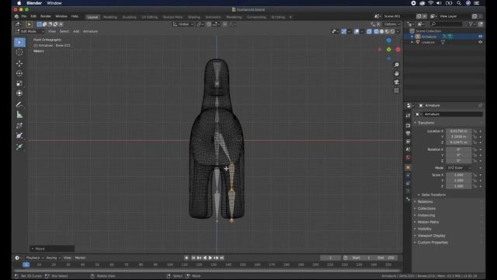Click the timeline current frame marker
Image resolution: width=497 pixels, height=280 pixels.
26,264
